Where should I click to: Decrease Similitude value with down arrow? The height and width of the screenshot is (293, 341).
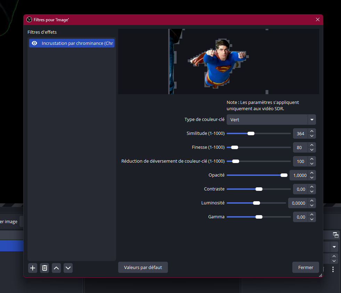coord(312,136)
